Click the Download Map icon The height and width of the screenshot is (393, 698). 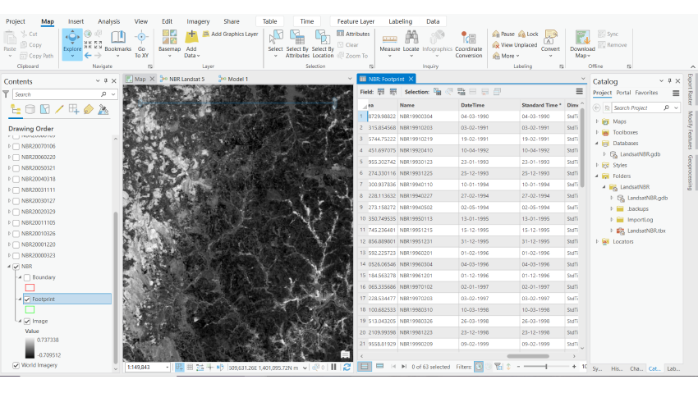(x=582, y=37)
